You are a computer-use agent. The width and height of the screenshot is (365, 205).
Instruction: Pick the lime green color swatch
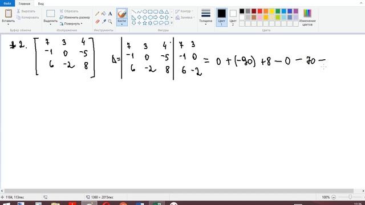click(278, 17)
